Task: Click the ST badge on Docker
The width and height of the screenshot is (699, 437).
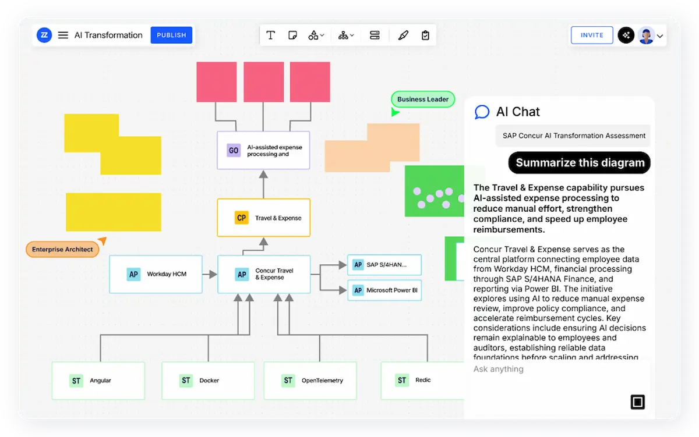Action: [186, 381]
